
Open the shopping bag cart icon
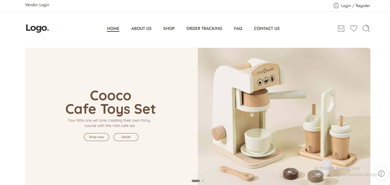point(341,28)
